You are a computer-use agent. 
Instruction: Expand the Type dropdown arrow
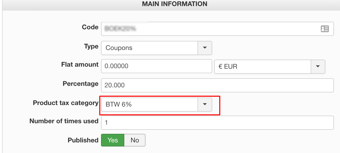coord(205,48)
